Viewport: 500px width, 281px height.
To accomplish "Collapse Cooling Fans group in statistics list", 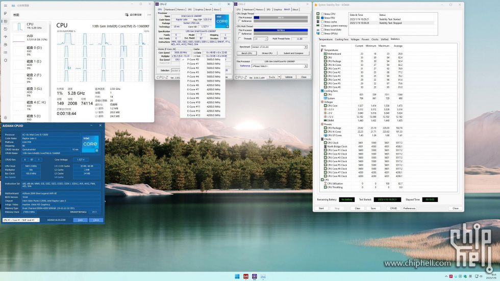I will (x=322, y=91).
